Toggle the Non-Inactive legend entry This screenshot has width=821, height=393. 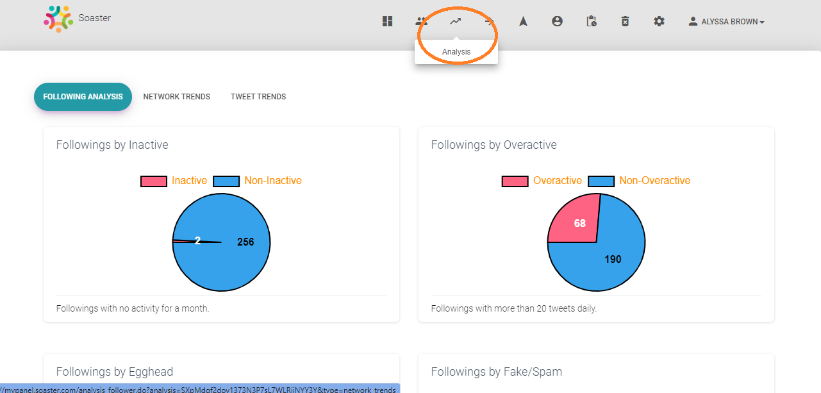(257, 181)
